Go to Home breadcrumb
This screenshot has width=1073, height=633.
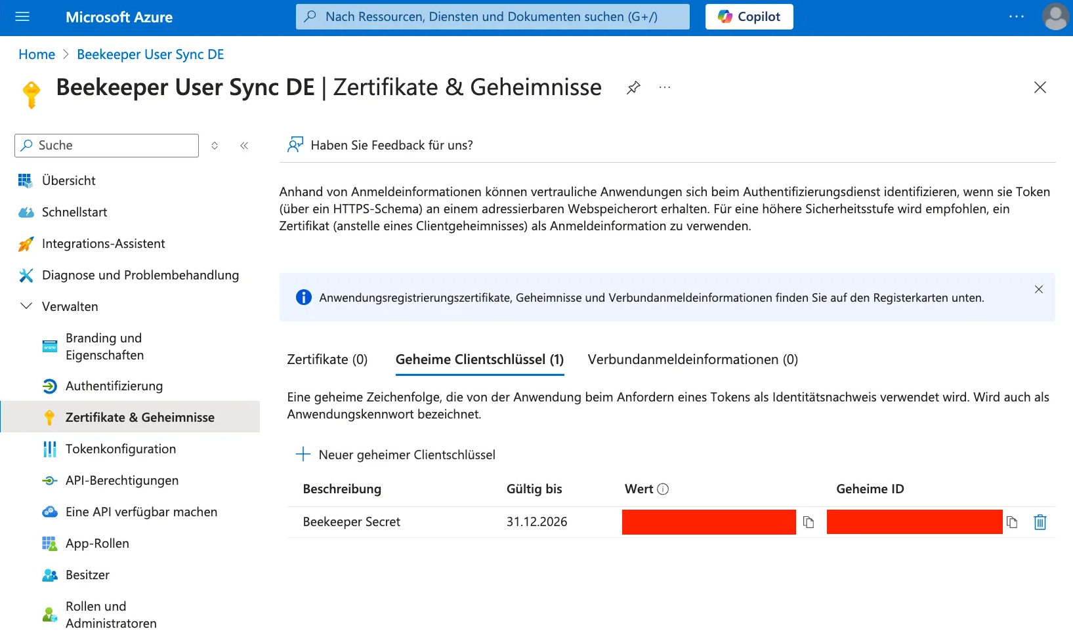point(37,54)
